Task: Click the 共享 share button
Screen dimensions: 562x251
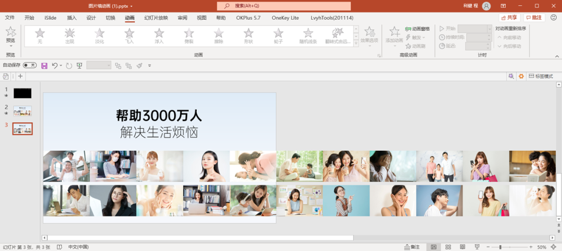Action: pyautogui.click(x=509, y=18)
